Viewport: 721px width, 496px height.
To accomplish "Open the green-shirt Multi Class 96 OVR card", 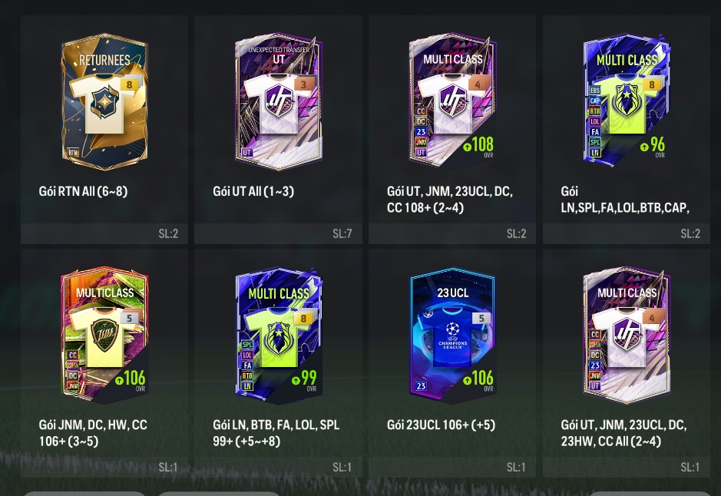I will coord(627,101).
